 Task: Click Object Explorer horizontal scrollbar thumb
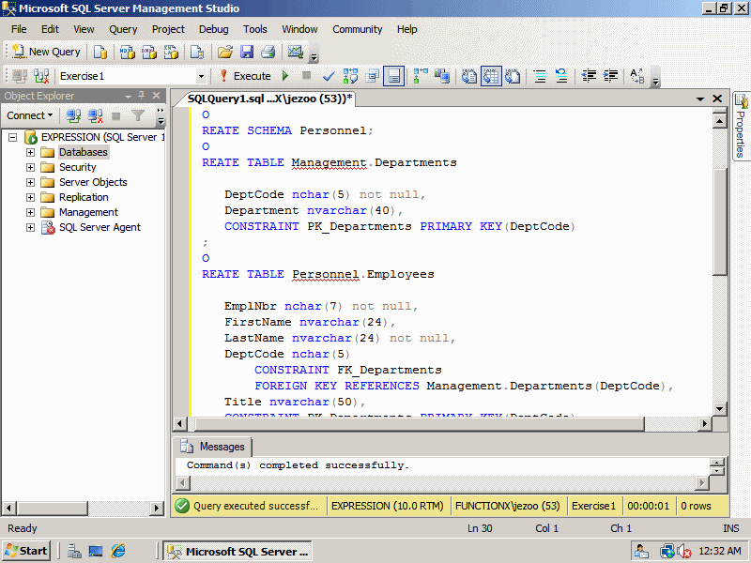[54, 508]
